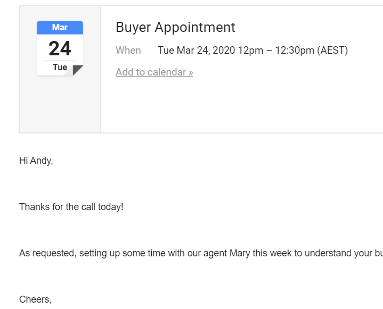The height and width of the screenshot is (309, 383).
Task: Click the "Hi Andy," greeting line
Action: click(x=36, y=161)
